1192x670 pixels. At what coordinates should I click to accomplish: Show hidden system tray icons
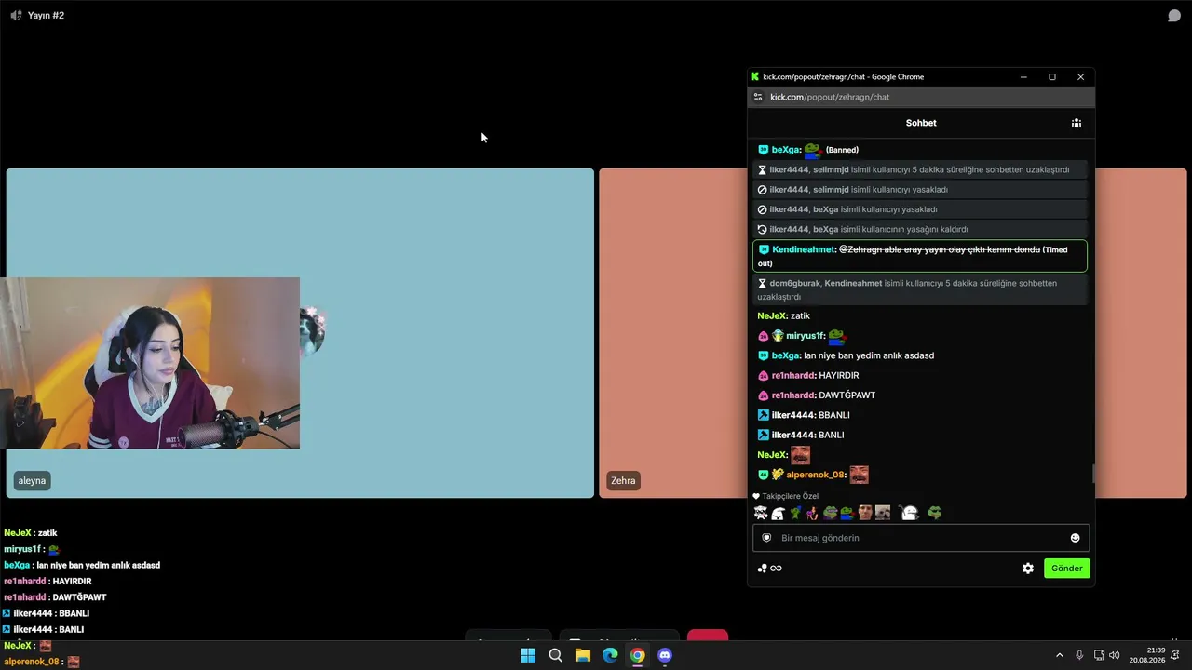(x=1059, y=655)
